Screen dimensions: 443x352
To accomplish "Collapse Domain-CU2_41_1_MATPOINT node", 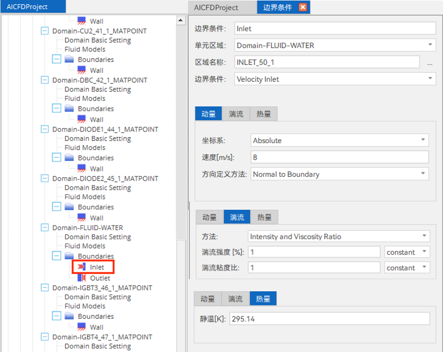I will pyautogui.click(x=45, y=31).
